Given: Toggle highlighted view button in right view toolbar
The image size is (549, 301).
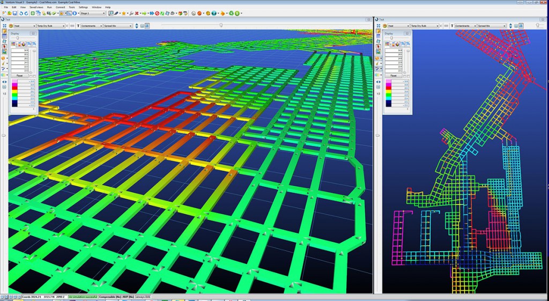Looking at the screenshot, I should pos(521,26).
